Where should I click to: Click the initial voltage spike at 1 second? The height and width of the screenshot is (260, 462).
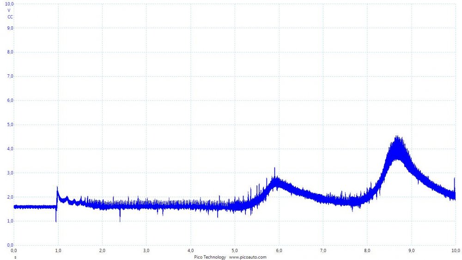[57, 190]
